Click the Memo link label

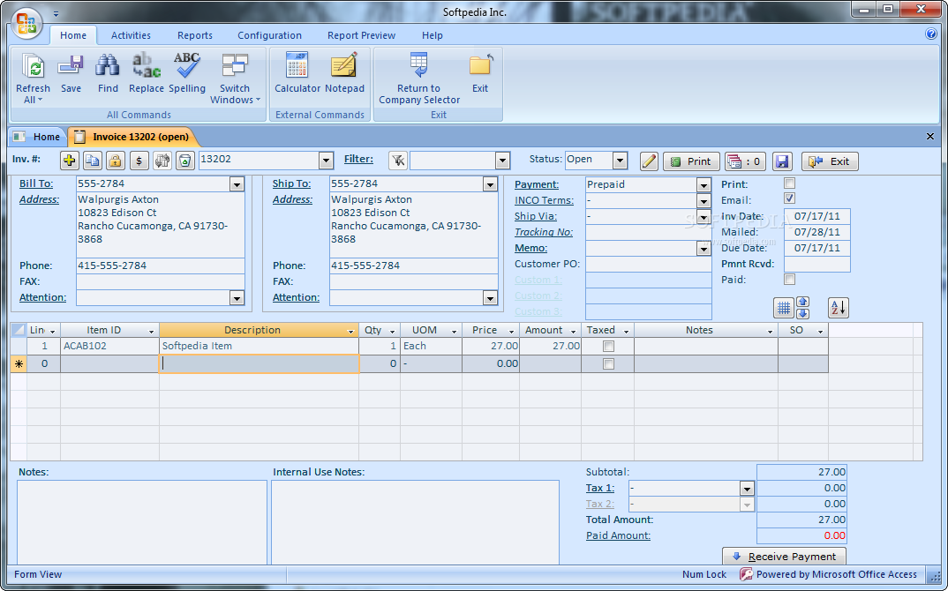(530, 248)
